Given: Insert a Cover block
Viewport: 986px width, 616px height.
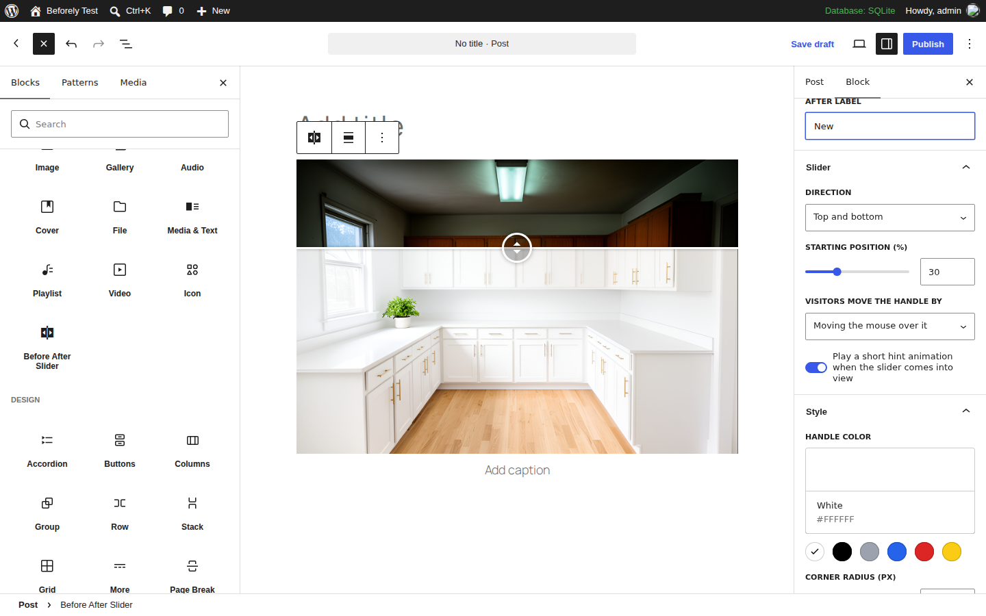Looking at the screenshot, I should pos(47,216).
